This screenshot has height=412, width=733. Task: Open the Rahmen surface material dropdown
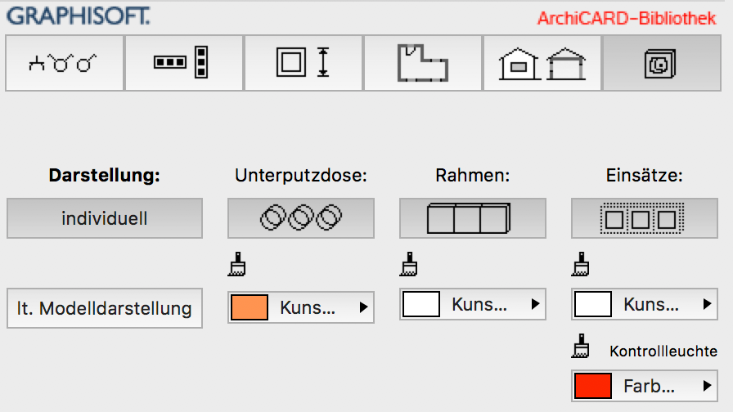tap(472, 305)
